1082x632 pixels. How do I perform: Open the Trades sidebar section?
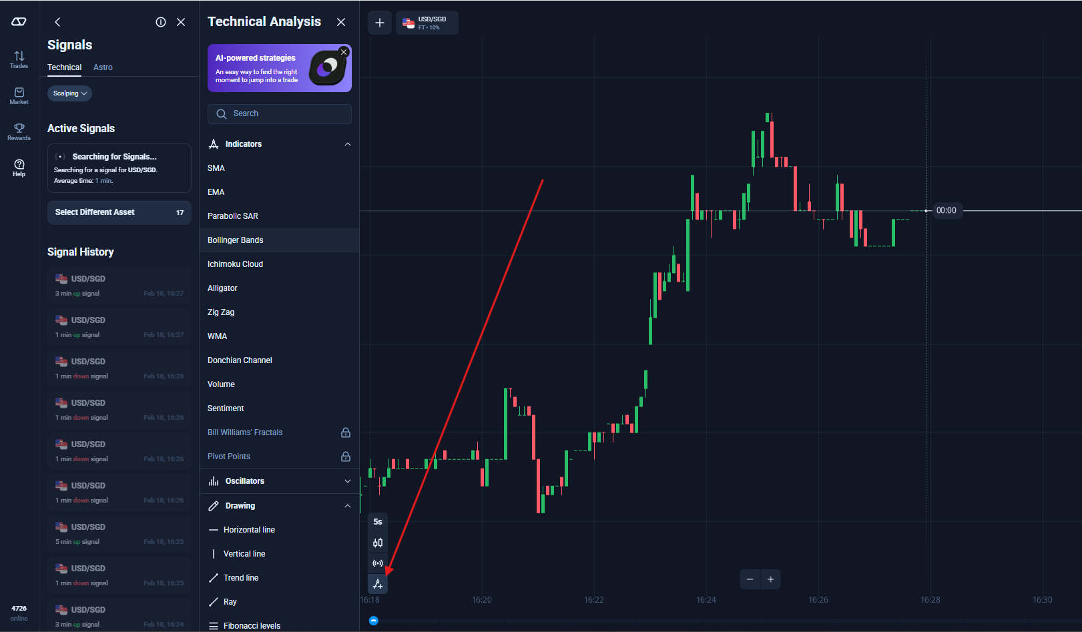tap(19, 59)
